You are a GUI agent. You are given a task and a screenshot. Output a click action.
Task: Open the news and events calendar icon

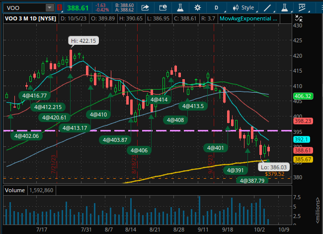(x=162, y=8)
